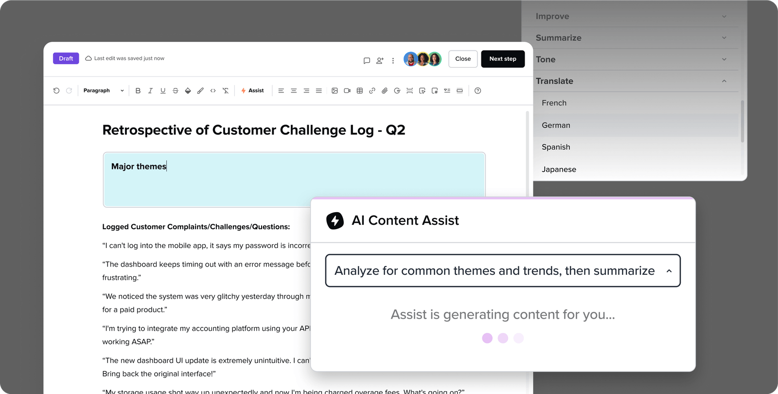Collapse the Translate section
This screenshot has height=394, width=778.
724,81
